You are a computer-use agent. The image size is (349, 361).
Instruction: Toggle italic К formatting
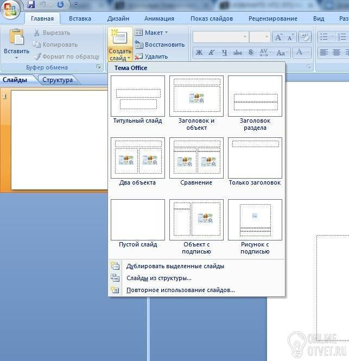(211, 53)
